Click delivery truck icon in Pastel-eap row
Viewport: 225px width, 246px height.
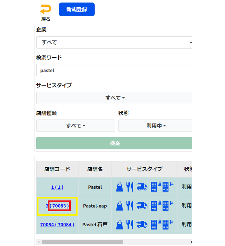(142, 206)
